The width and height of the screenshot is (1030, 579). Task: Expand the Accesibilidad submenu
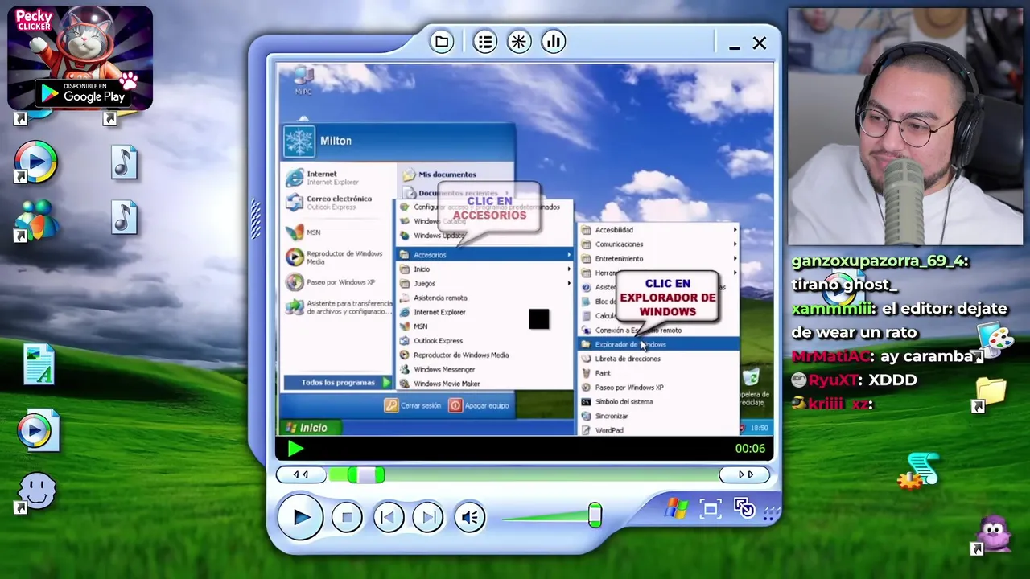tap(658, 230)
